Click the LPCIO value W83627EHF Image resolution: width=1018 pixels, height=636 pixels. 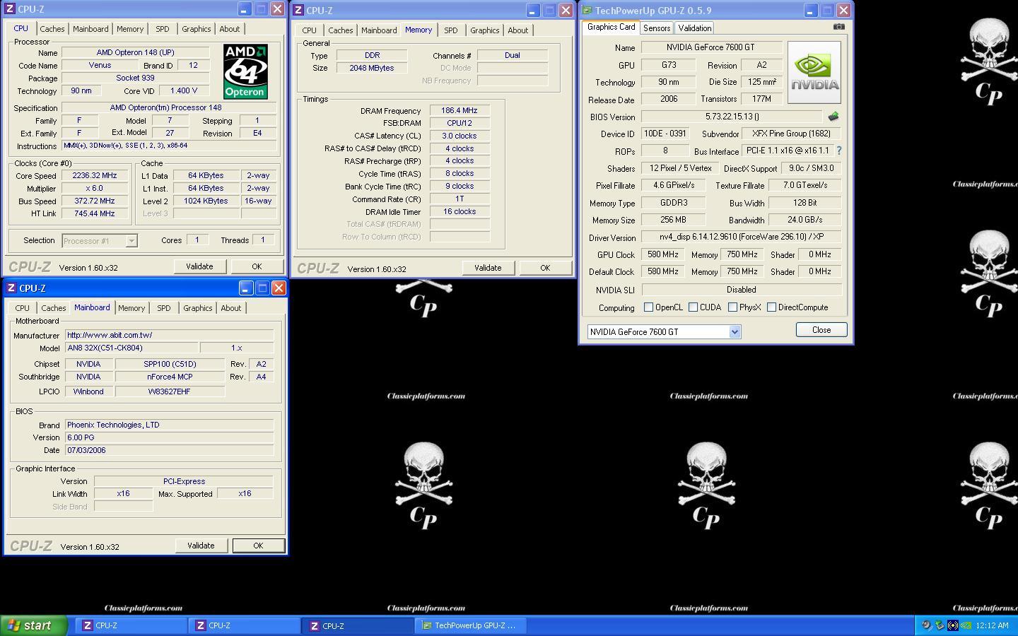[170, 391]
